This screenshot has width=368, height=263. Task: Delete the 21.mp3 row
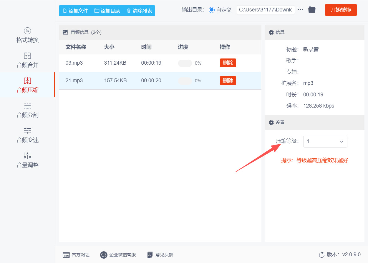click(x=228, y=81)
